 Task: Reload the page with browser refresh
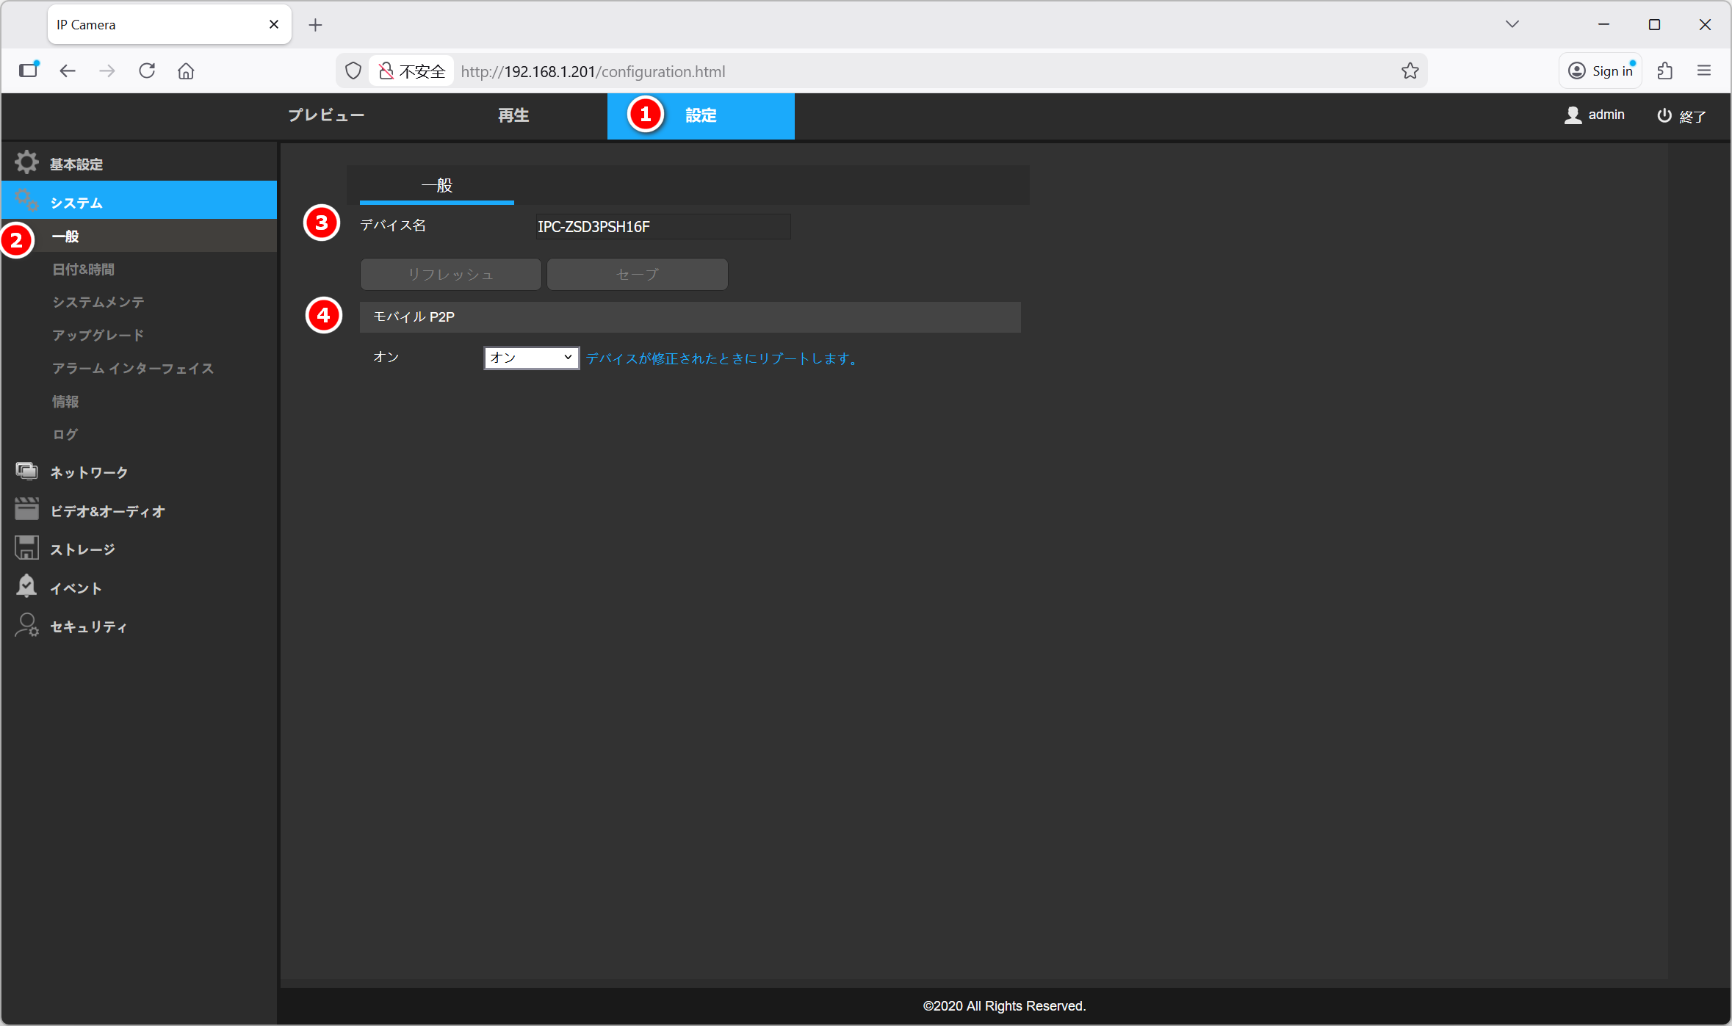click(x=147, y=71)
